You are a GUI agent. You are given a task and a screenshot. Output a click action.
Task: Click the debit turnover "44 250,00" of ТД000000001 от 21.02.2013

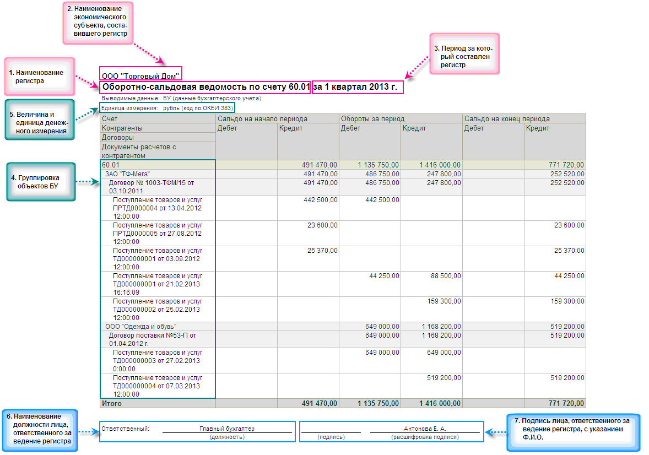coord(384,276)
